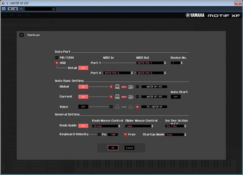Select the USB data port checkbox
Viewport: 243px width, 175px height.
[57, 63]
